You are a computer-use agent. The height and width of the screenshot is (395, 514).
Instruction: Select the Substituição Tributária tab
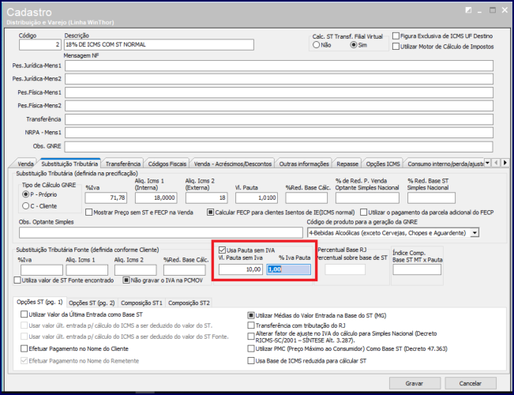(x=69, y=164)
